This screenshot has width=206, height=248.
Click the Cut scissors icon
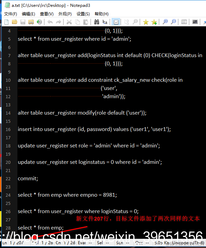pos(69,22)
